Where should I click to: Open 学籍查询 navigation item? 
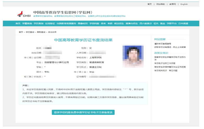[27, 24]
